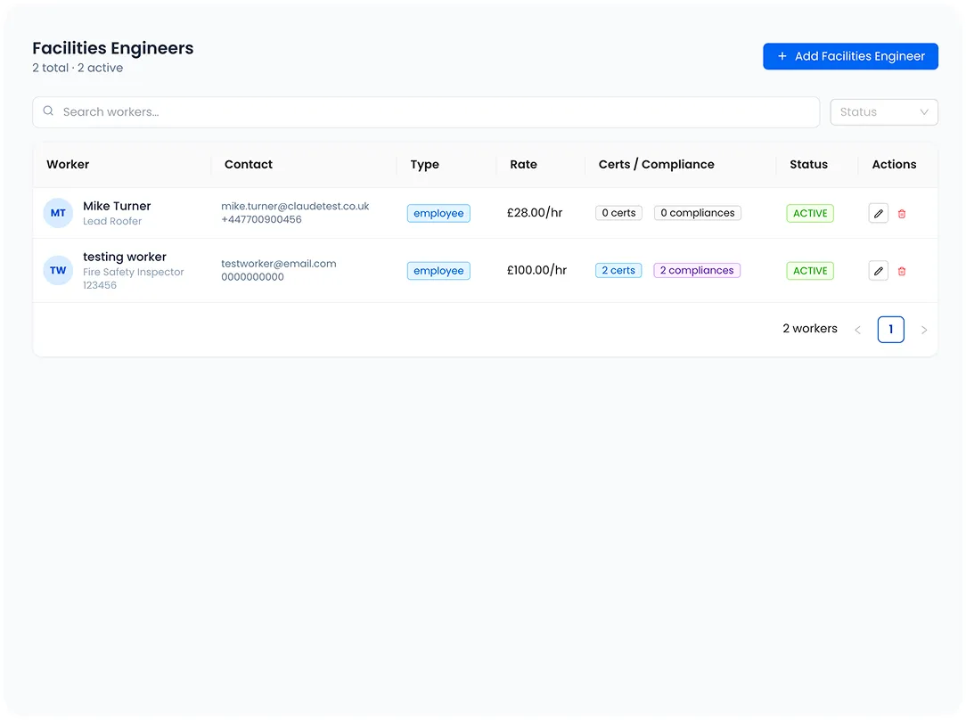Open testing worker's 2 compliances badge

click(697, 270)
